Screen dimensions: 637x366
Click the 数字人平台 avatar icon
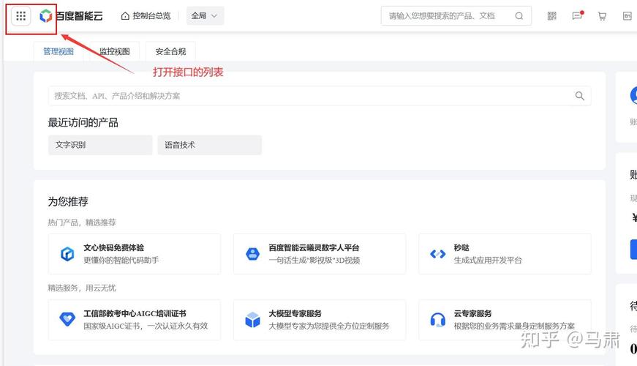[253, 254]
